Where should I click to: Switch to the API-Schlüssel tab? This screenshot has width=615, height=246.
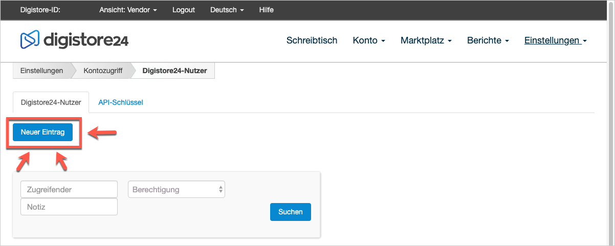click(x=121, y=102)
